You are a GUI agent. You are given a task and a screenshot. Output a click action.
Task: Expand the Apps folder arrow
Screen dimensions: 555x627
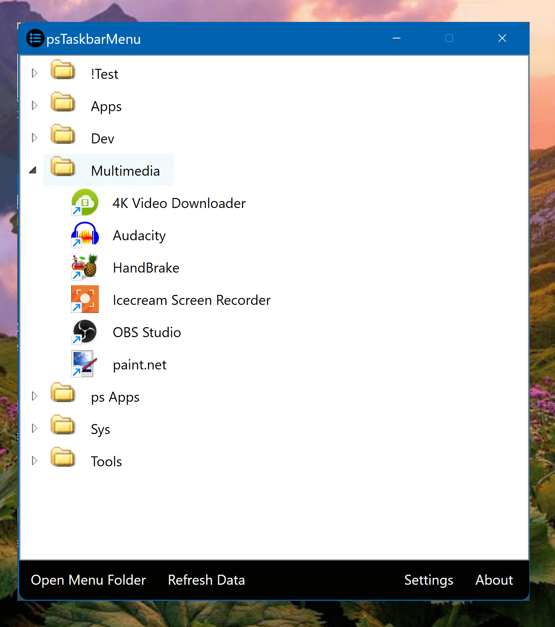pos(34,105)
